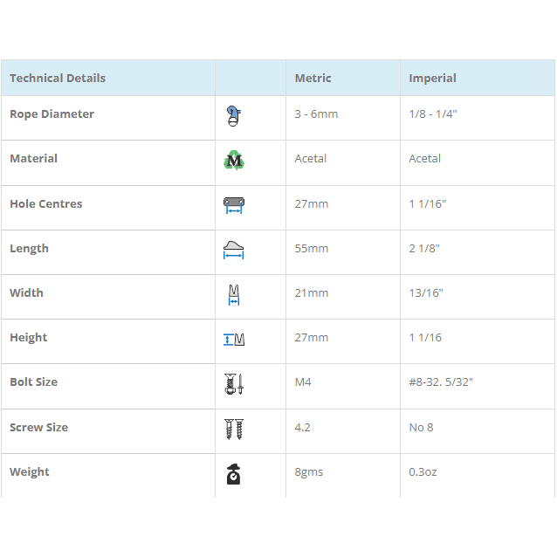The image size is (557, 557).
Task: Click the Acetal metric material value
Action: [x=311, y=159]
